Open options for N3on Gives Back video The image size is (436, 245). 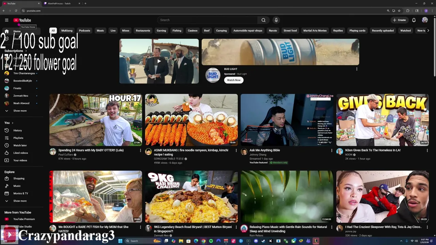[427, 150]
